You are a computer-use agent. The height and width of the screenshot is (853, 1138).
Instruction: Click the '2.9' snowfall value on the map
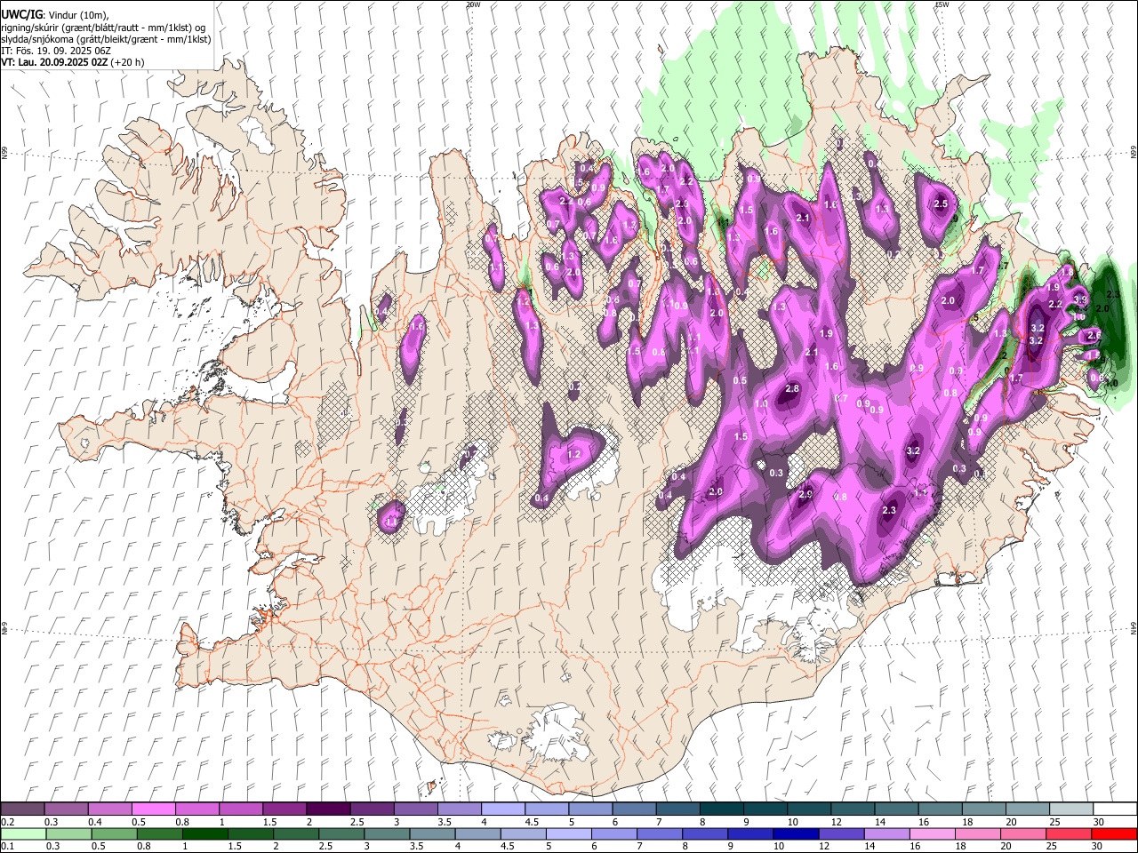tap(806, 494)
